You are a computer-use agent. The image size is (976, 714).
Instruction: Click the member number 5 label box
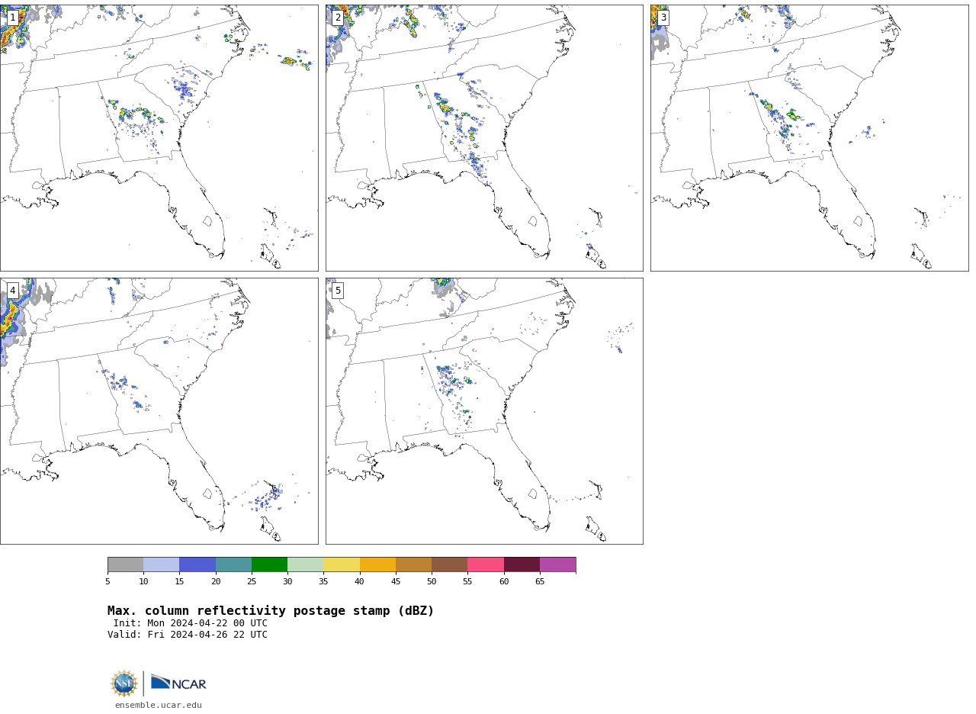[338, 291]
